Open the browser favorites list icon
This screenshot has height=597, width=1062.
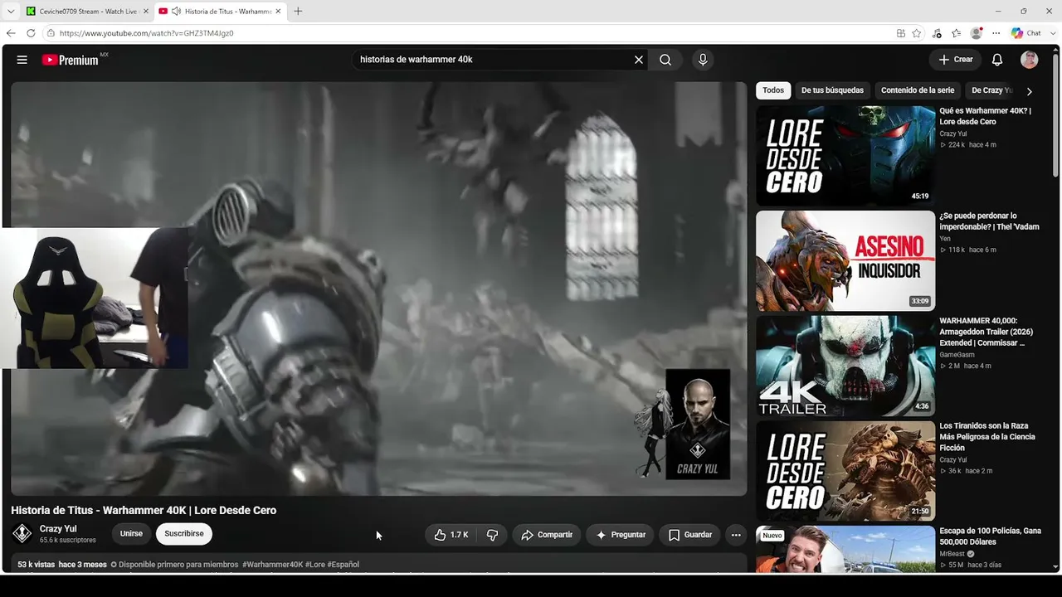tap(957, 33)
